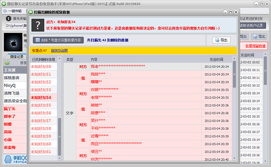Click the green refresh icon above the friend list

(7, 63)
